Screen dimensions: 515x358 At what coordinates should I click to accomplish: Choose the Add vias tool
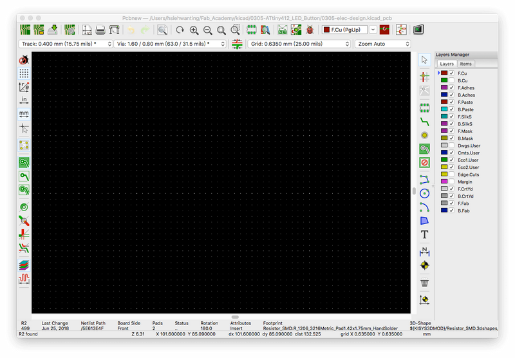[424, 135]
